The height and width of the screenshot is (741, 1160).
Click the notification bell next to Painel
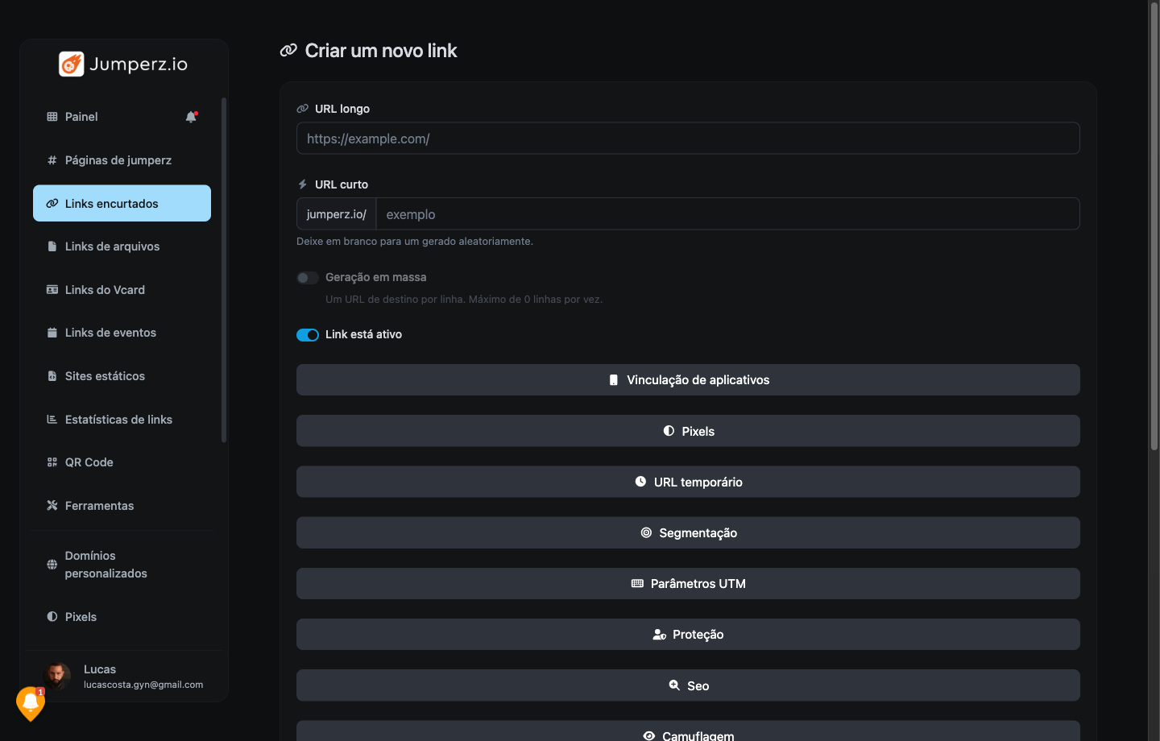click(x=191, y=117)
